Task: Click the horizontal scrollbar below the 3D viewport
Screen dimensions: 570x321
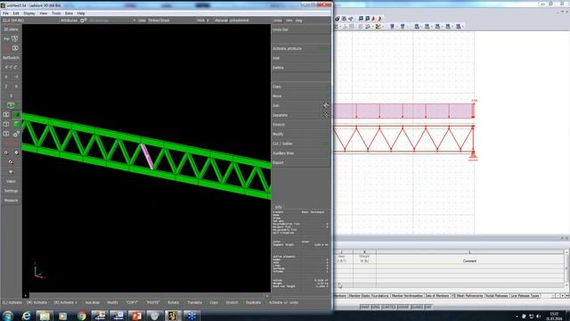Action: coord(147,295)
